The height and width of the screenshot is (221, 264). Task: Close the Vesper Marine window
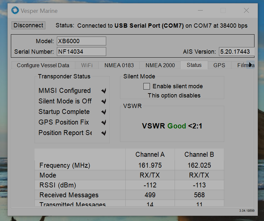246,11
